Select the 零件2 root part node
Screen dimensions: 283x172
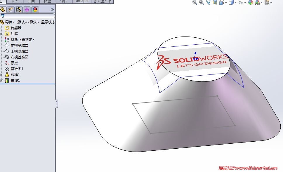tap(28, 22)
